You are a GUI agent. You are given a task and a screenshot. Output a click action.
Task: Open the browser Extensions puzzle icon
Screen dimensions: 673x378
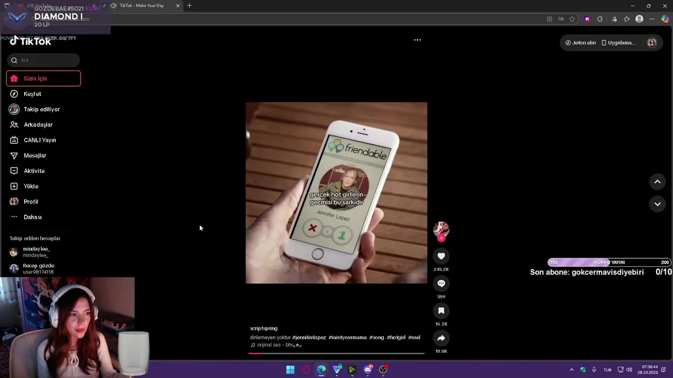coord(600,19)
